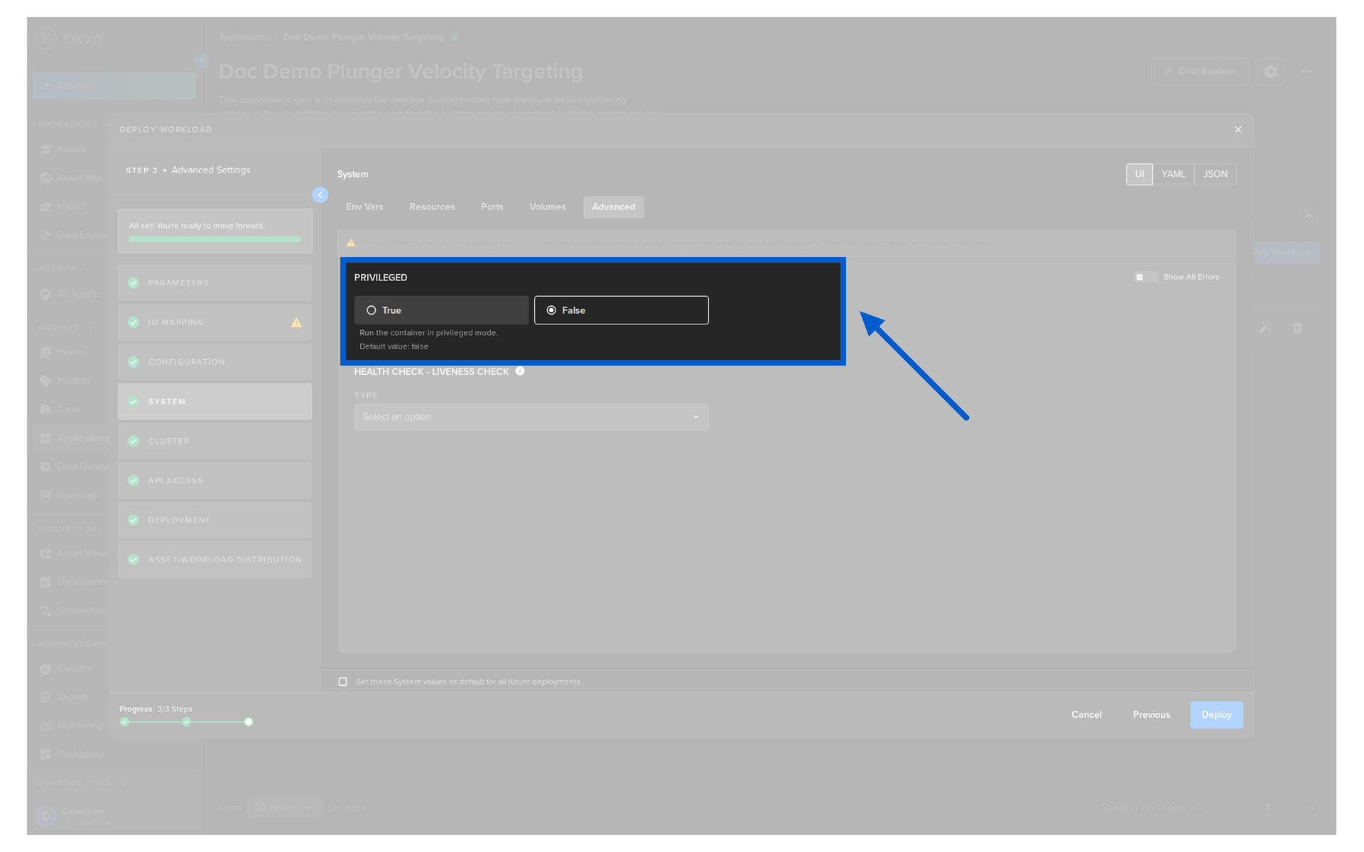Viewport: 1364px width, 852px height.
Task: Select the True radio option for Privileged
Action: coord(441,310)
